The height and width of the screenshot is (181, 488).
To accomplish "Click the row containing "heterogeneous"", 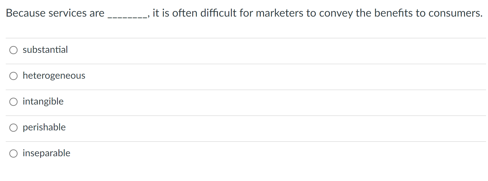I will 164,76.
